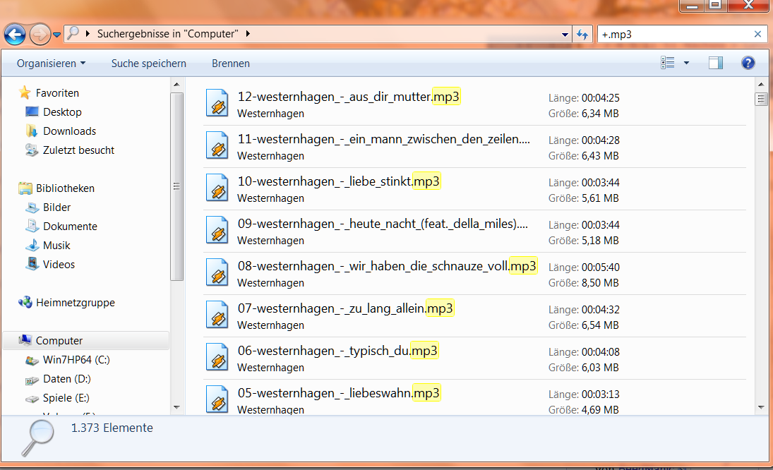This screenshot has height=470, width=773.
Task: Go back with the Back arrow button
Action: pos(15,35)
